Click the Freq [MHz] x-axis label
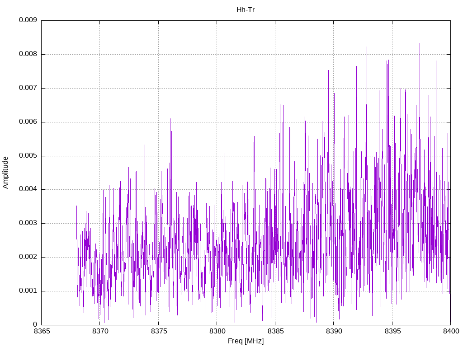 click(x=246, y=341)
